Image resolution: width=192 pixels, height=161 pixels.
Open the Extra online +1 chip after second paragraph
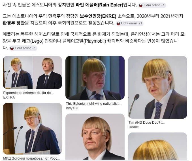[x=130, y=23]
